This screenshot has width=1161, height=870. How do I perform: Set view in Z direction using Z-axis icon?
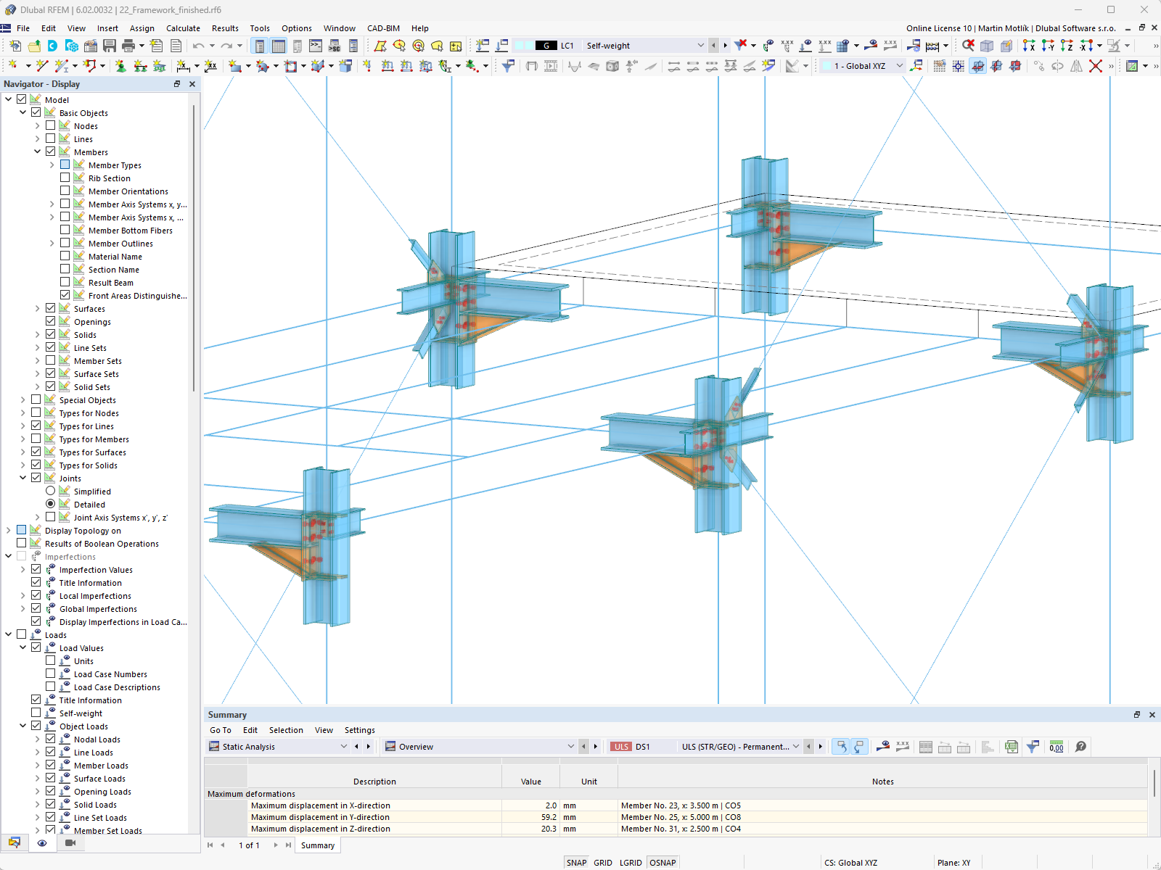tap(1067, 46)
